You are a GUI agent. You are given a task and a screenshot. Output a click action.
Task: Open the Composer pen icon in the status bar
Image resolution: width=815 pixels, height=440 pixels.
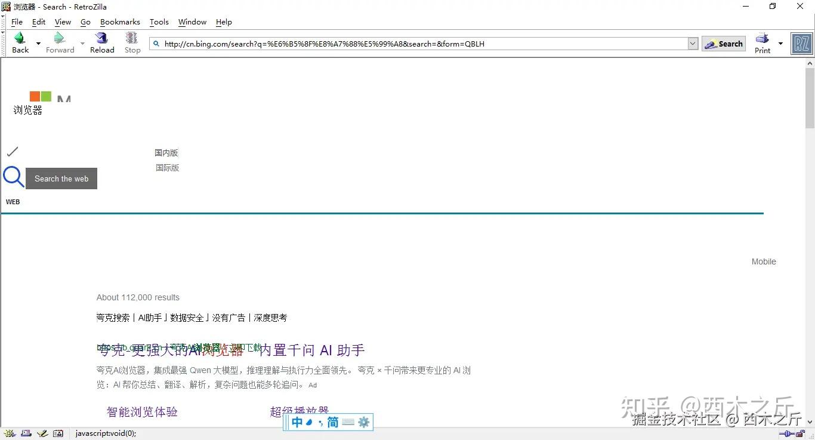coord(42,433)
